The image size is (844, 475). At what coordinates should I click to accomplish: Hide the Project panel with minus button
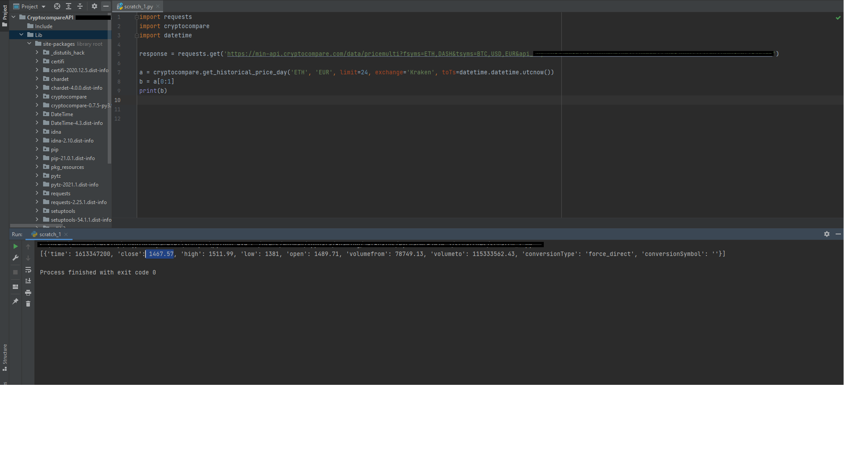106,6
